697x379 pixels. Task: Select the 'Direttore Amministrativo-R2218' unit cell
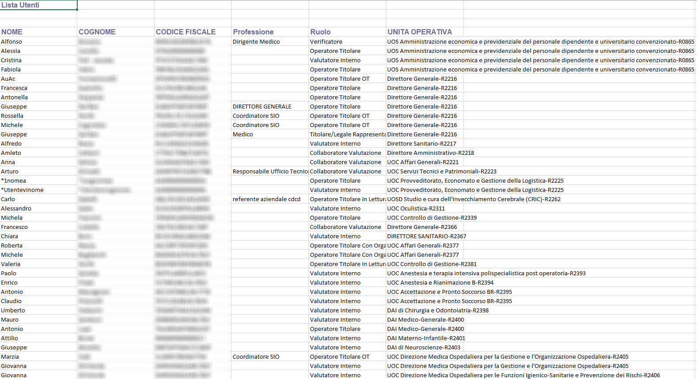430,153
